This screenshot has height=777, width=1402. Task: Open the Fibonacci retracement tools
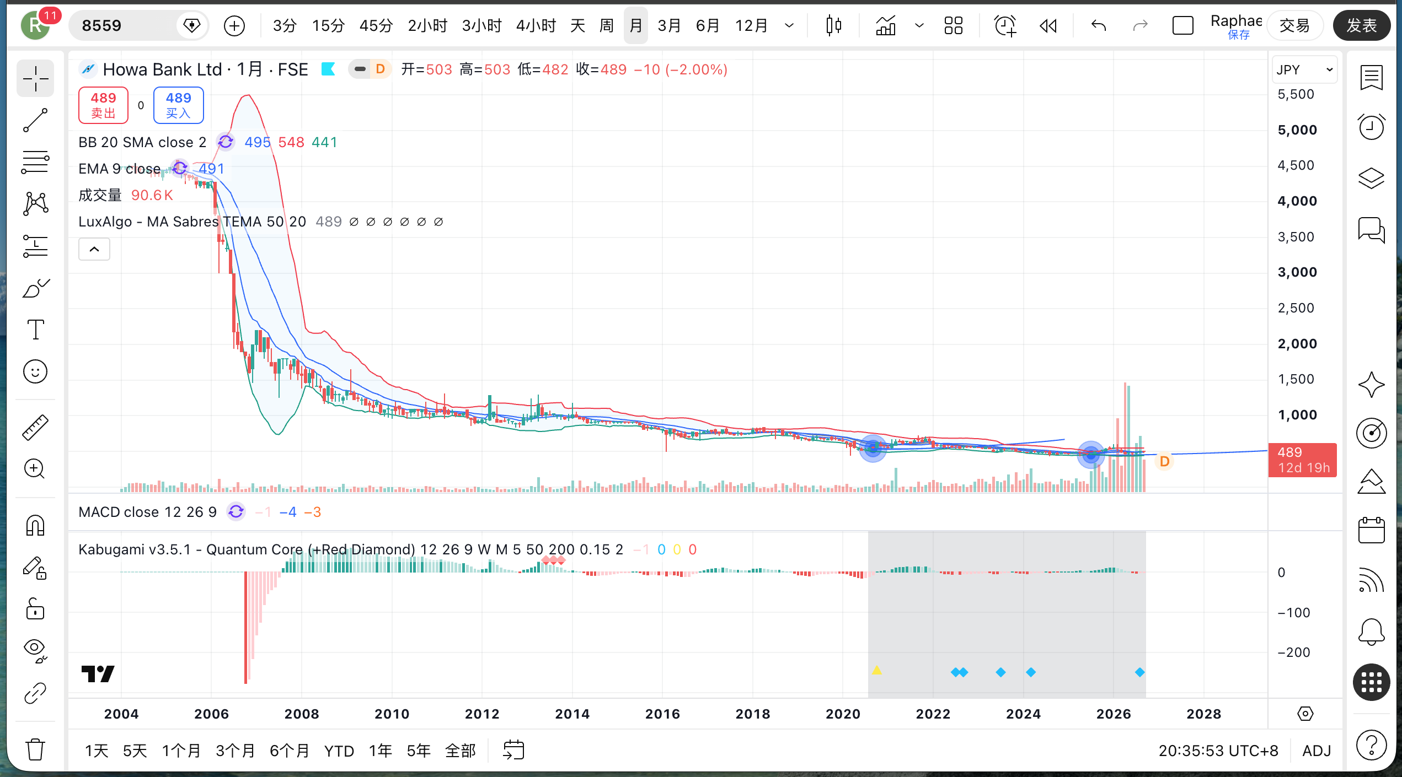coord(35,163)
